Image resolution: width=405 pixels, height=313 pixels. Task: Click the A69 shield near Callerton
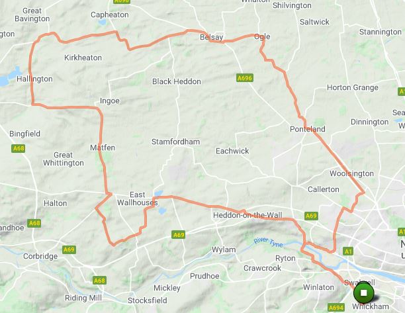pyautogui.click(x=311, y=216)
